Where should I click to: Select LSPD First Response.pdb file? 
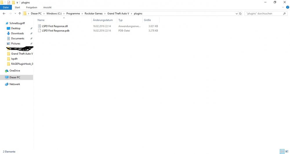(55, 31)
